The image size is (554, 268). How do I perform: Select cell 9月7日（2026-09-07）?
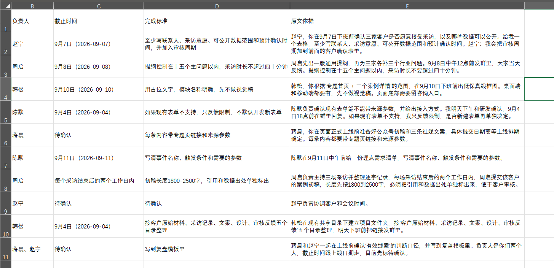(99, 44)
